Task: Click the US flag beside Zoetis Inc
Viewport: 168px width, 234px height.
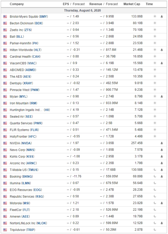Action: [5, 30]
